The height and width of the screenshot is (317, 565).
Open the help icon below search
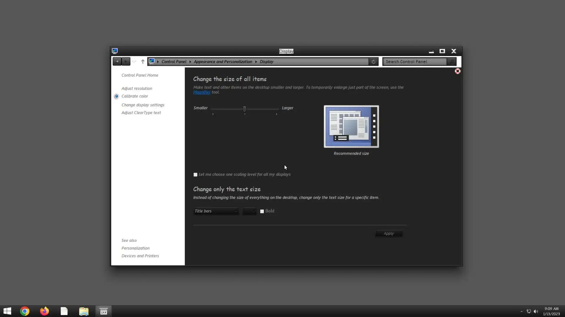point(458,71)
